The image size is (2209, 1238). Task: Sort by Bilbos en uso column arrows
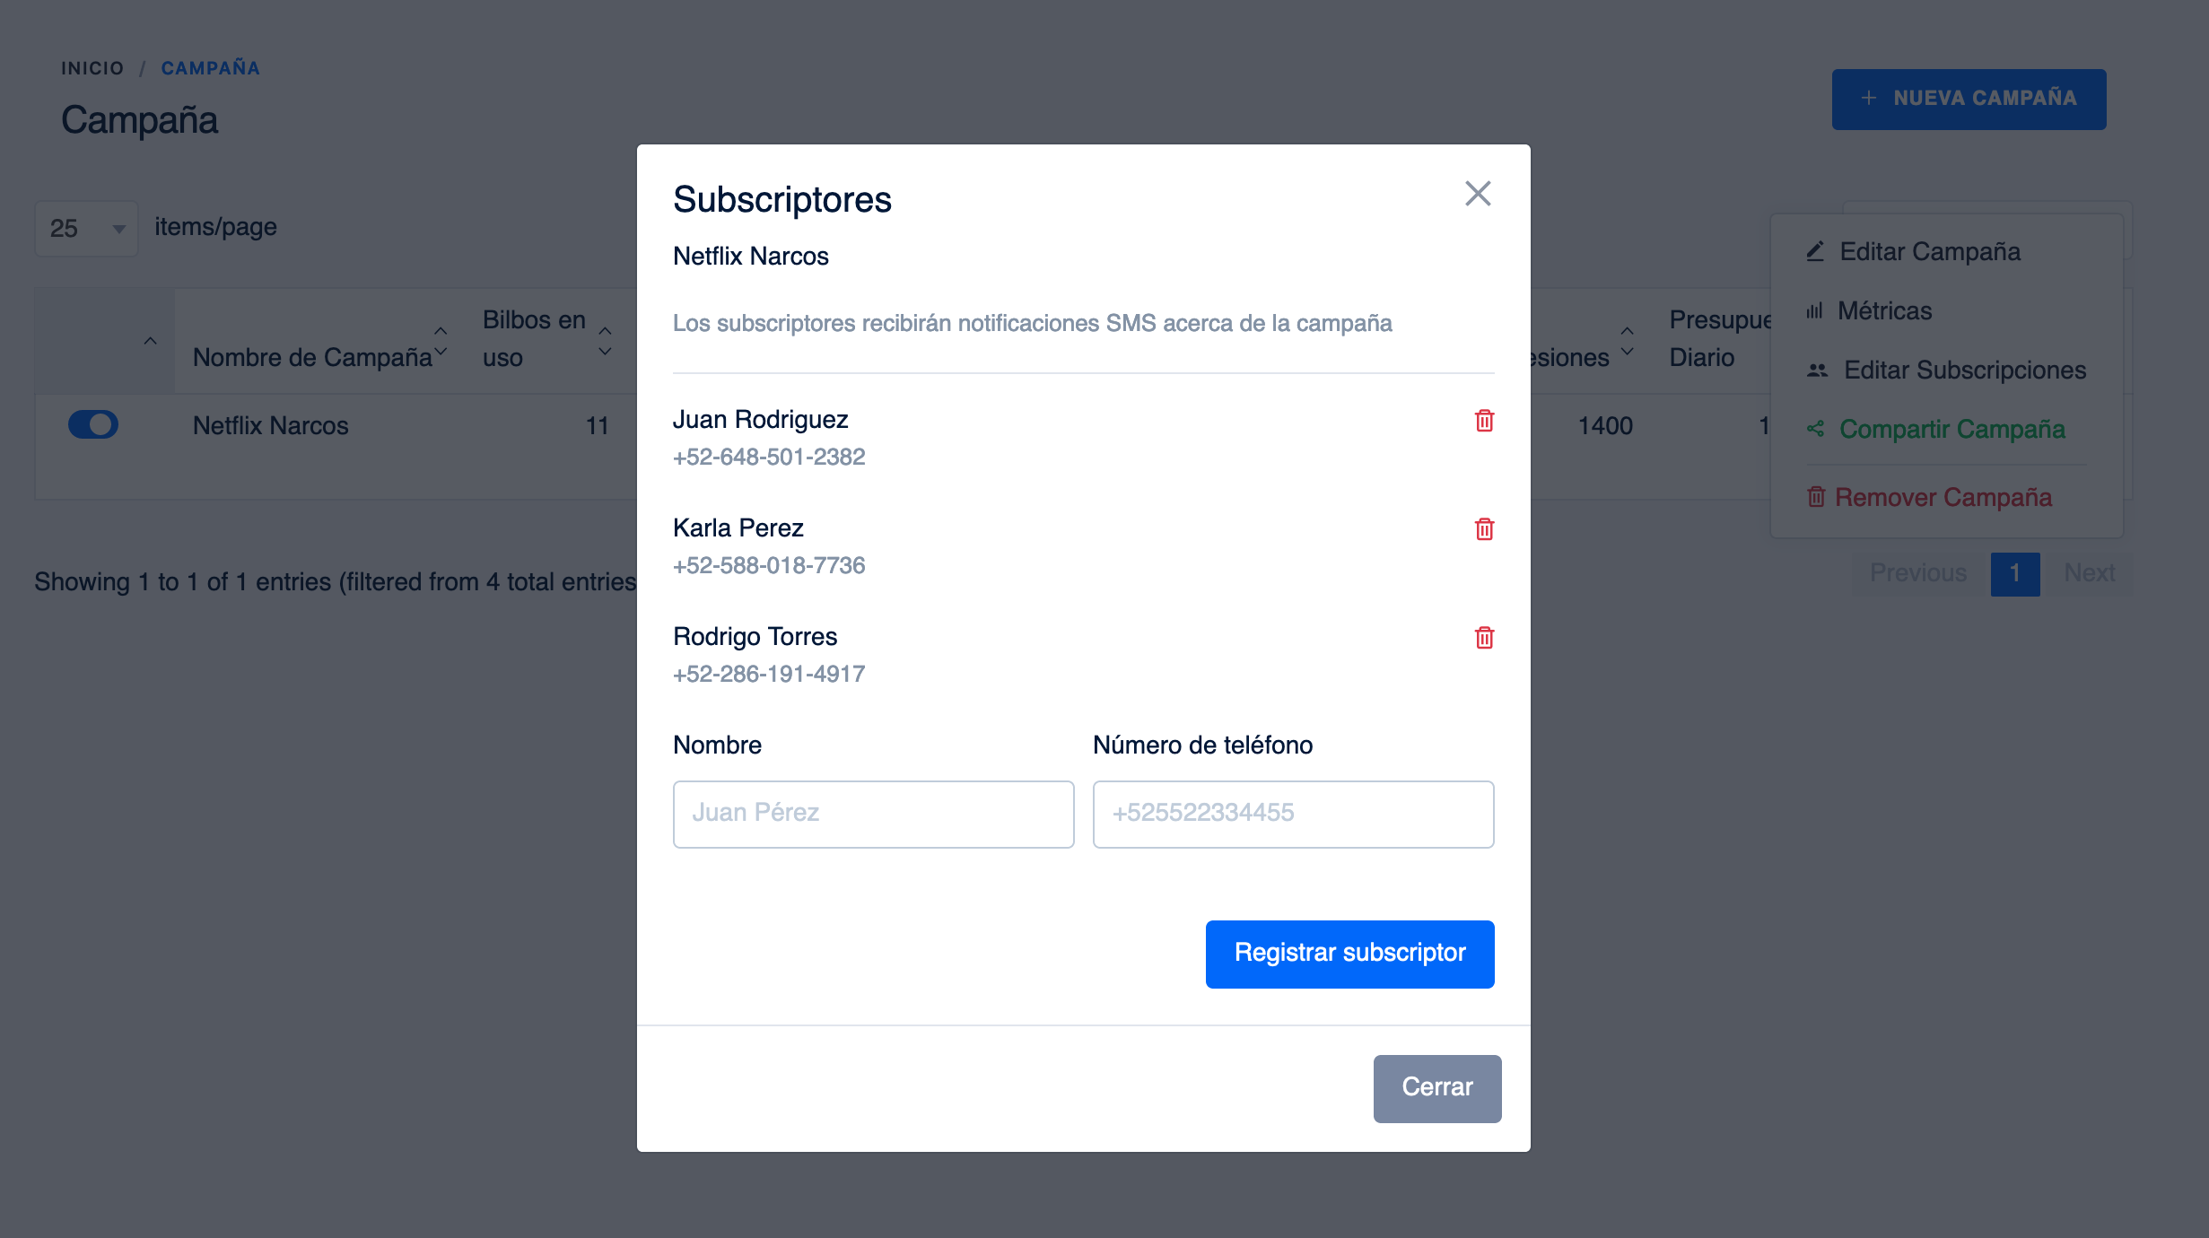[x=606, y=342]
